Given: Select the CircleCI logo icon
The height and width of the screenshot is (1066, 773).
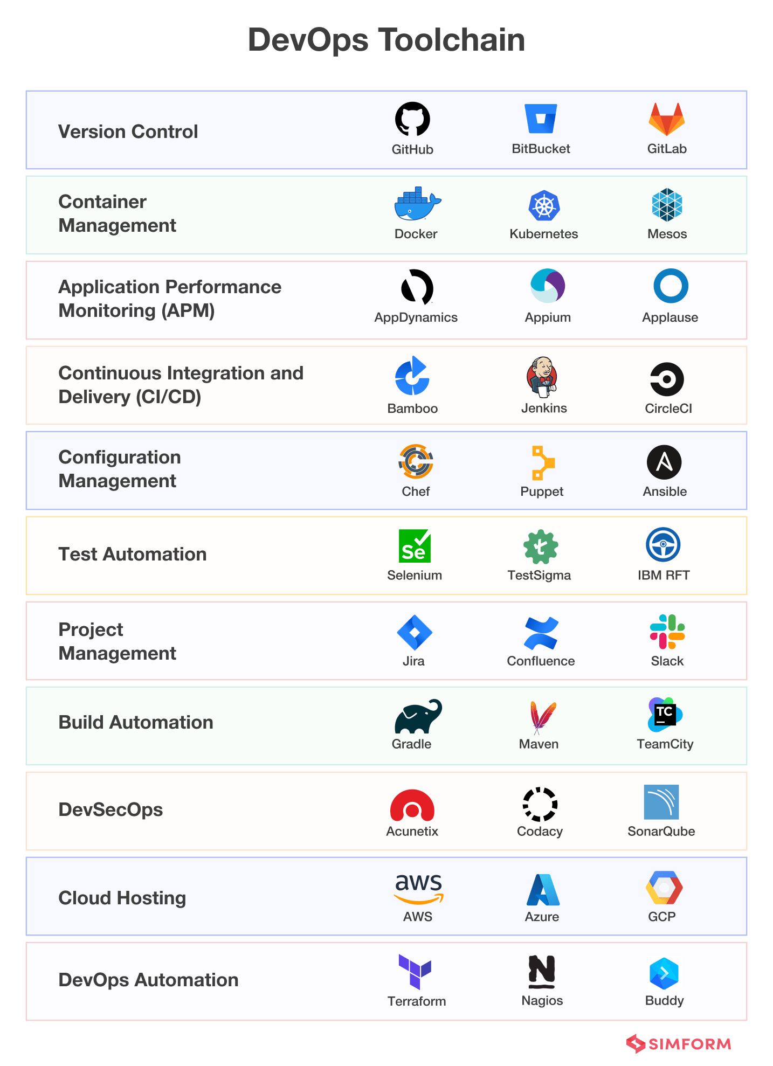Looking at the screenshot, I should (x=667, y=379).
